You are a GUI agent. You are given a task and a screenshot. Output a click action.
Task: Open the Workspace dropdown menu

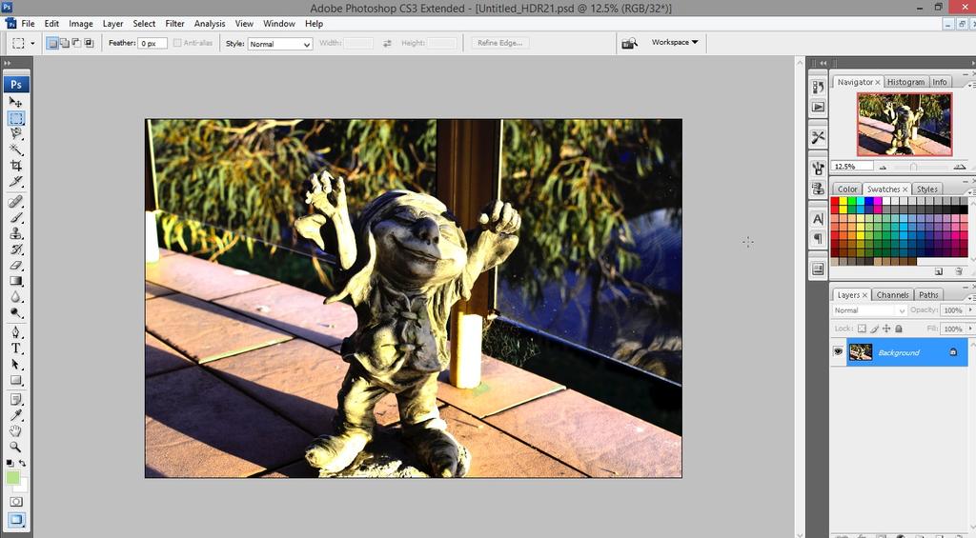point(675,43)
